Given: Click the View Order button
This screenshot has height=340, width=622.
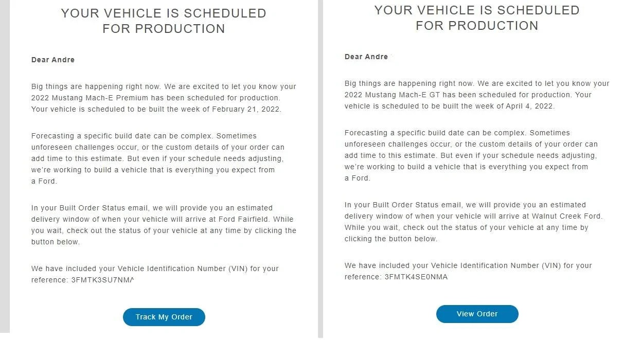Looking at the screenshot, I should (x=477, y=314).
